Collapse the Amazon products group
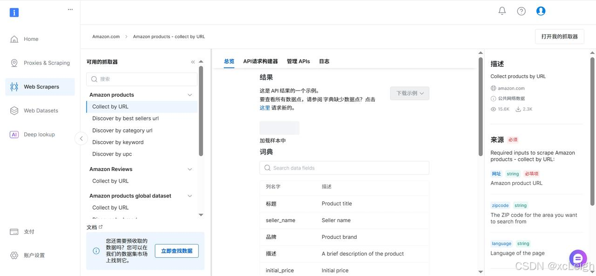This screenshot has height=276, width=596. (190, 95)
